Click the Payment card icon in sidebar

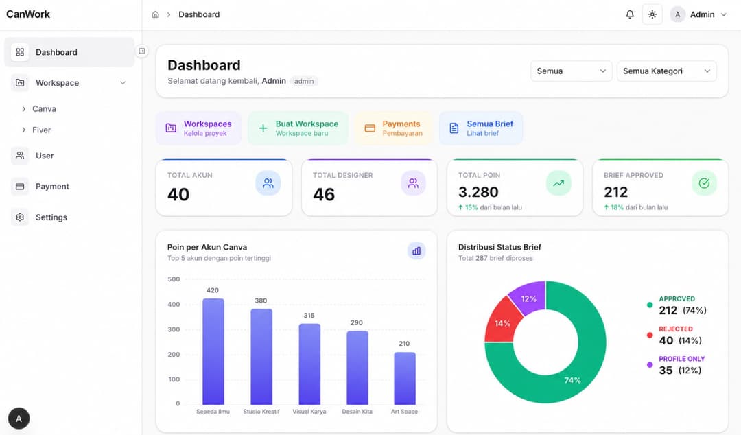(20, 187)
